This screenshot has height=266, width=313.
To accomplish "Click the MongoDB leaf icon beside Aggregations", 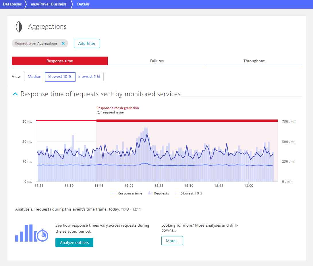I will point(19,27).
